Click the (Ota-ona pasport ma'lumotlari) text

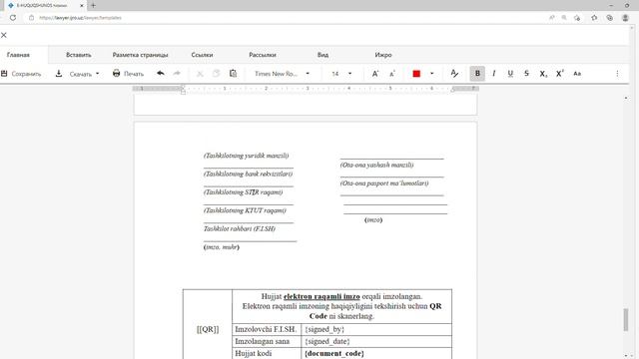tap(384, 183)
